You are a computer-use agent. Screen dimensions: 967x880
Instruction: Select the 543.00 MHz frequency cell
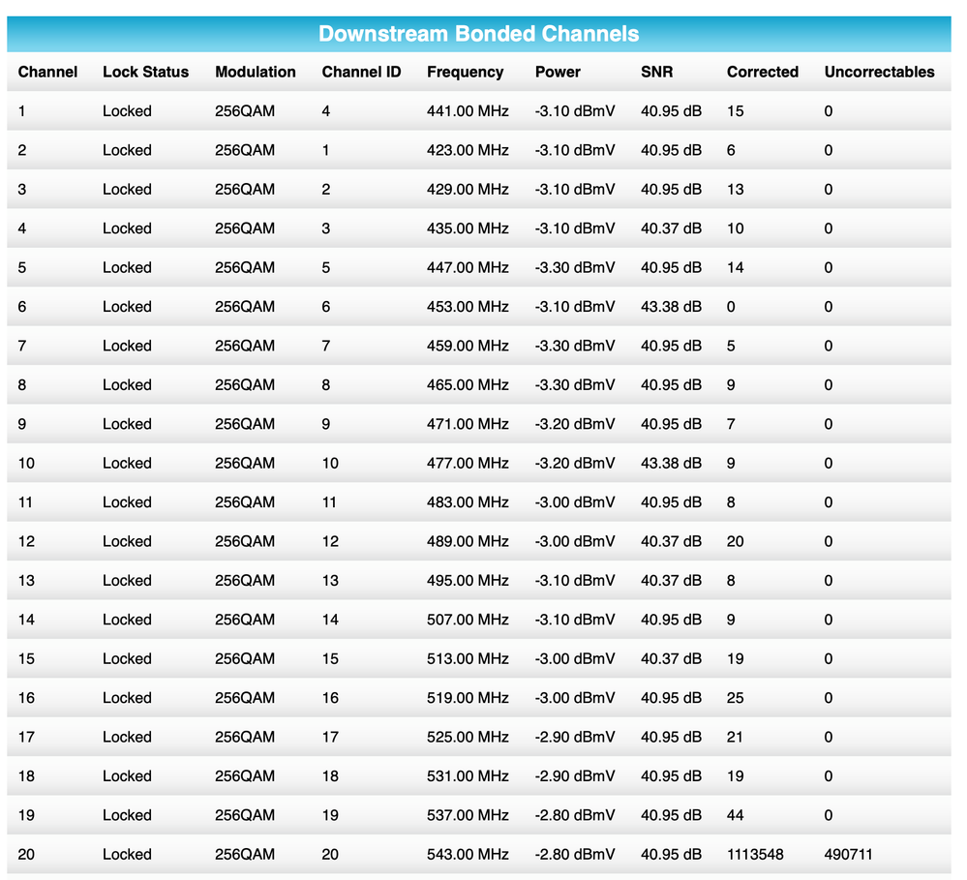click(468, 854)
